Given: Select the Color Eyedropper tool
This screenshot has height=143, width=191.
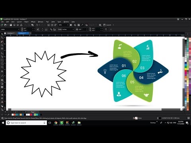Looking at the screenshot, I should (x=2, y=91).
